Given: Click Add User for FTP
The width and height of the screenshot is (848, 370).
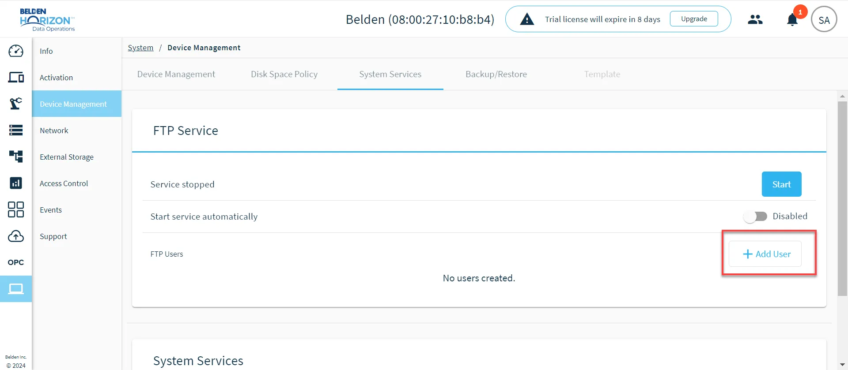Looking at the screenshot, I should 765,254.
